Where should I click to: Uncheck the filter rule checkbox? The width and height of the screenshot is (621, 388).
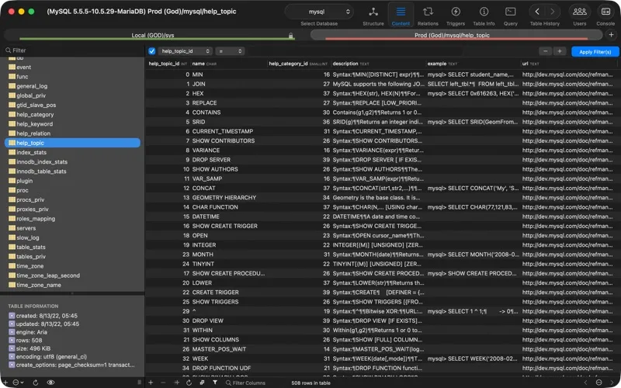(151, 51)
